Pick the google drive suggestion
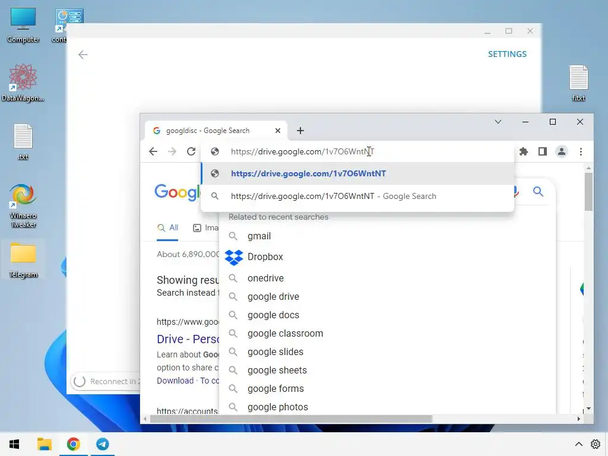Screen dimensions: 608x456 coord(273,297)
